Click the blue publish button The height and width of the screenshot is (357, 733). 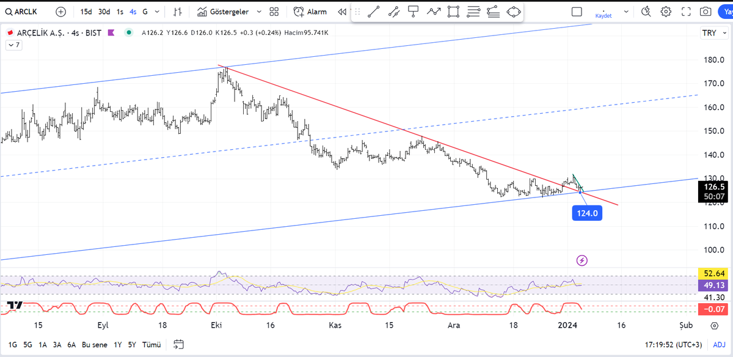pyautogui.click(x=726, y=12)
